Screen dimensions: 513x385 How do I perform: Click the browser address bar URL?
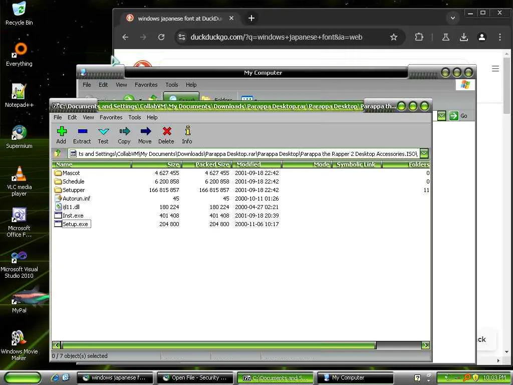click(276, 37)
